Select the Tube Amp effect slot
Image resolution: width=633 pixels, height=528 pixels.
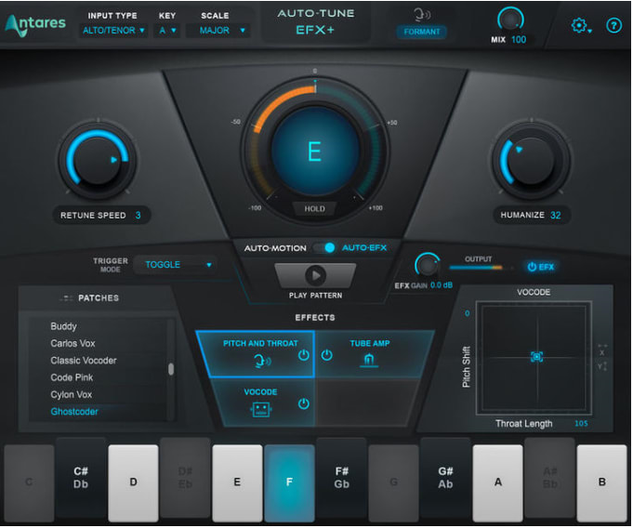point(374,354)
